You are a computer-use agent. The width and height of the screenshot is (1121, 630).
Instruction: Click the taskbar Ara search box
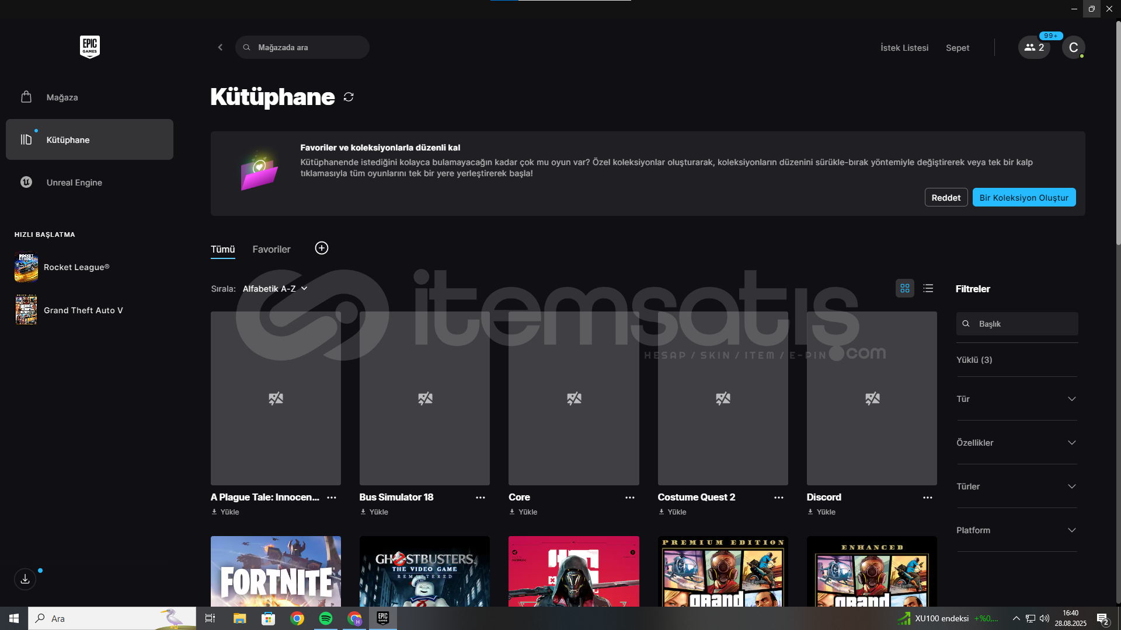pyautogui.click(x=112, y=618)
